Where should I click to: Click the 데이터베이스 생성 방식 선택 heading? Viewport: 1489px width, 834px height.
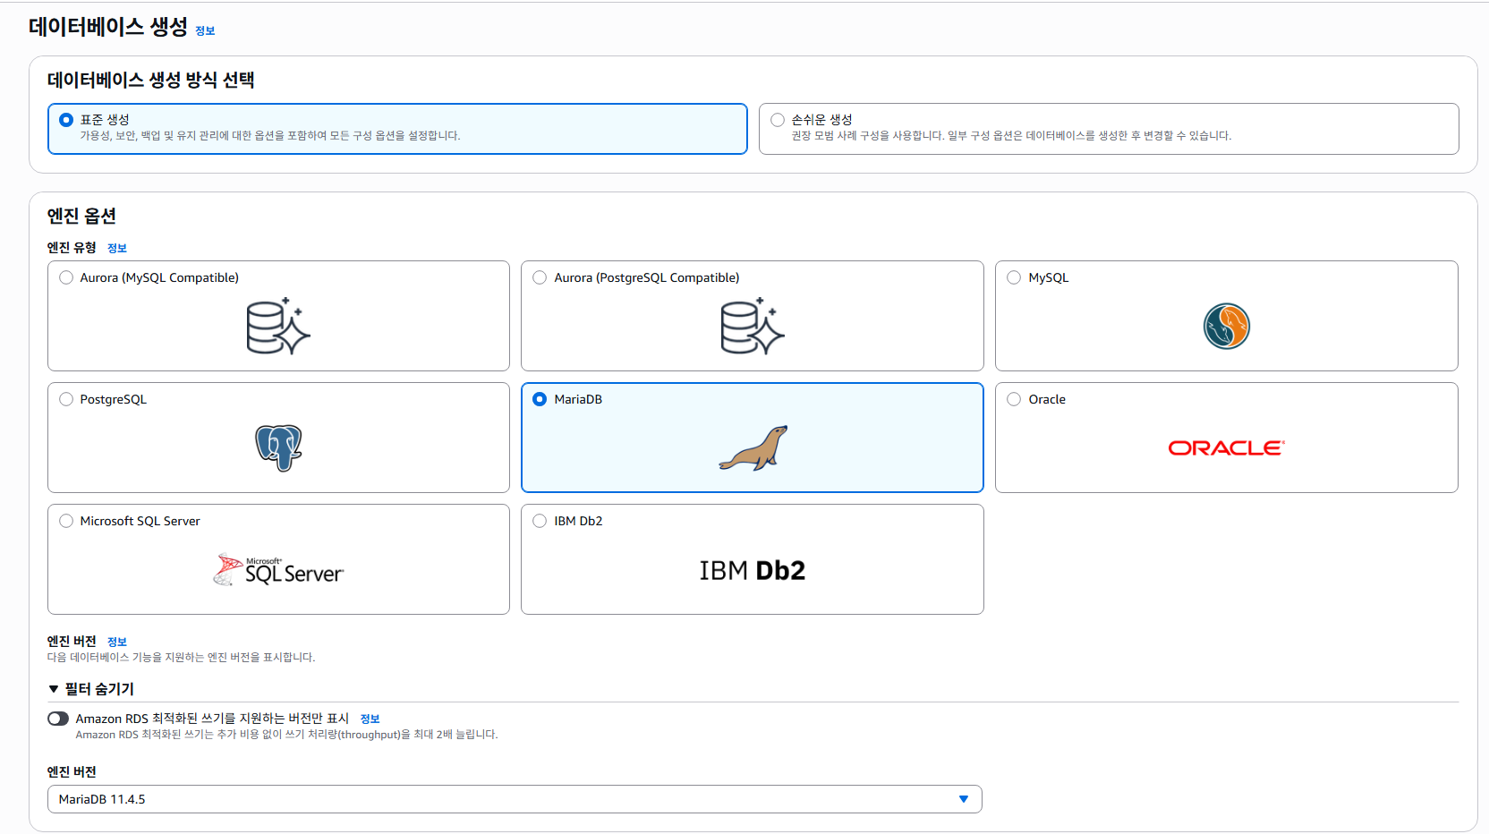pos(150,80)
